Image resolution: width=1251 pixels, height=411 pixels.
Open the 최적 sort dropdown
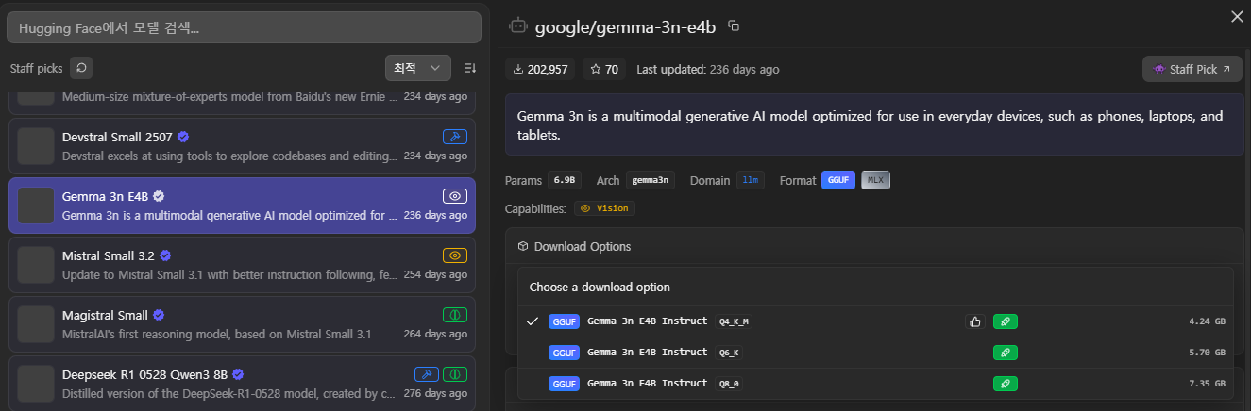[x=417, y=68]
